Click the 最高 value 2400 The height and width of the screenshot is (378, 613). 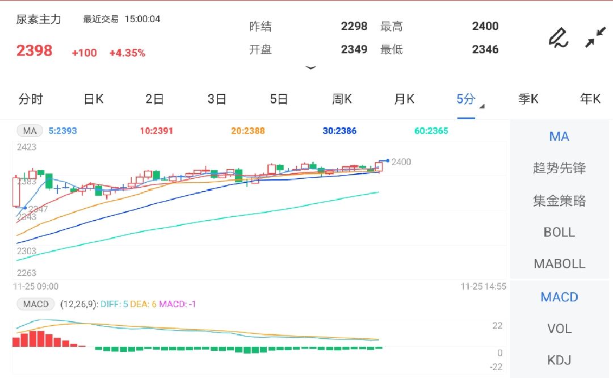point(485,26)
